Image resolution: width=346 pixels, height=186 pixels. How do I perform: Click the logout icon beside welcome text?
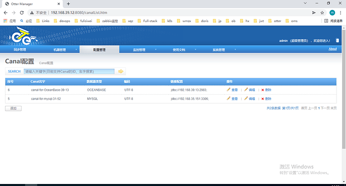[337, 41]
